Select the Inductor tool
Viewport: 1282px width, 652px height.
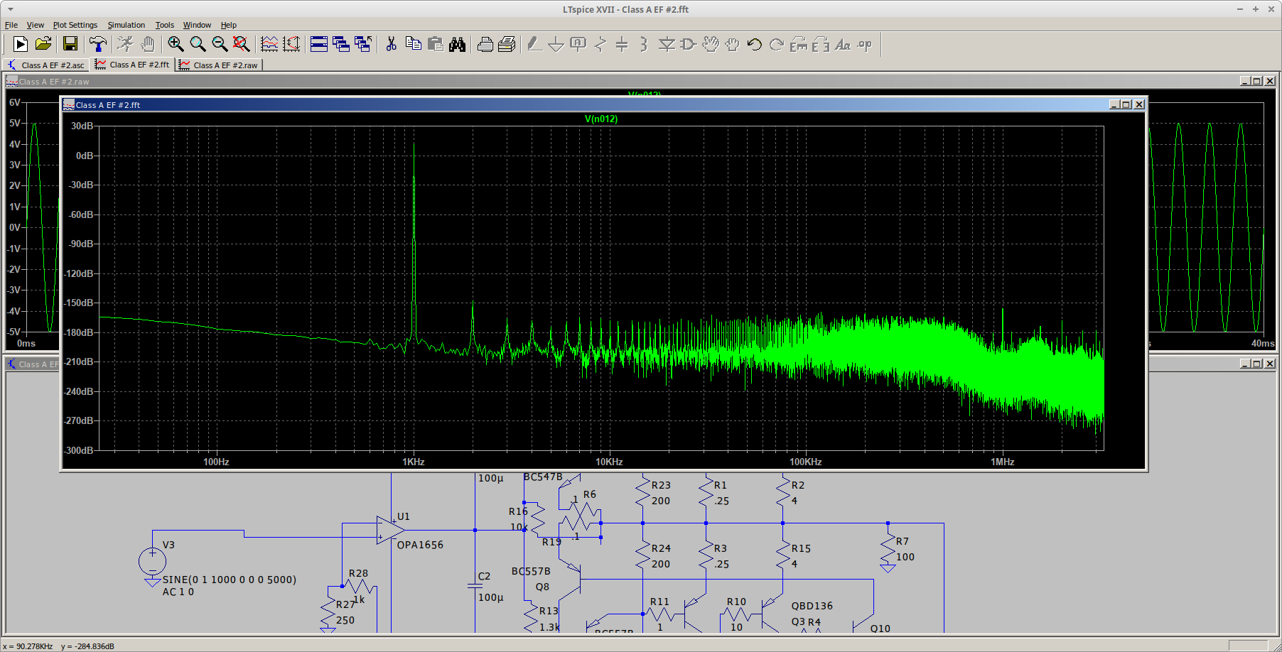click(644, 44)
